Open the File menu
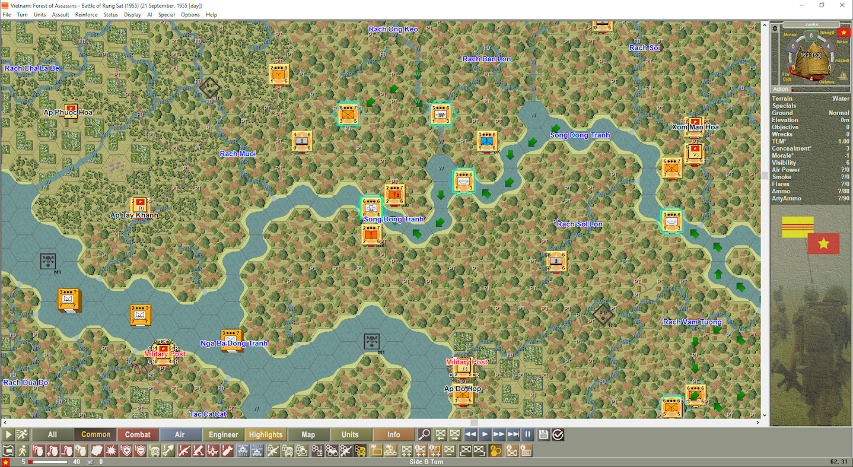The image size is (853, 467). pyautogui.click(x=7, y=15)
